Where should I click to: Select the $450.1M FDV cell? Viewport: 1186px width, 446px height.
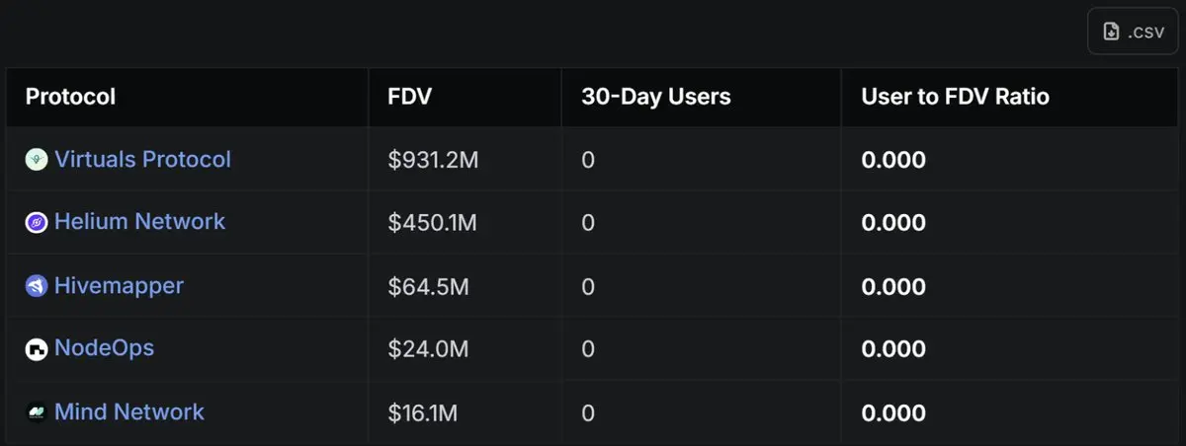tap(432, 223)
